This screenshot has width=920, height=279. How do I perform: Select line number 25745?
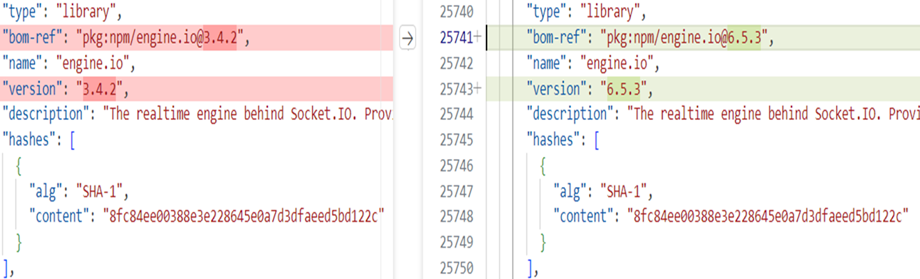click(x=457, y=140)
